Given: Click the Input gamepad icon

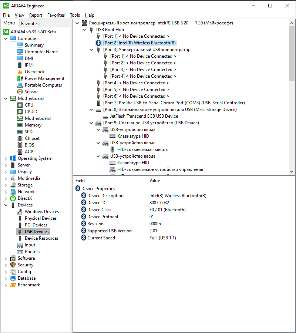Looking at the screenshot, I should tap(20, 245).
